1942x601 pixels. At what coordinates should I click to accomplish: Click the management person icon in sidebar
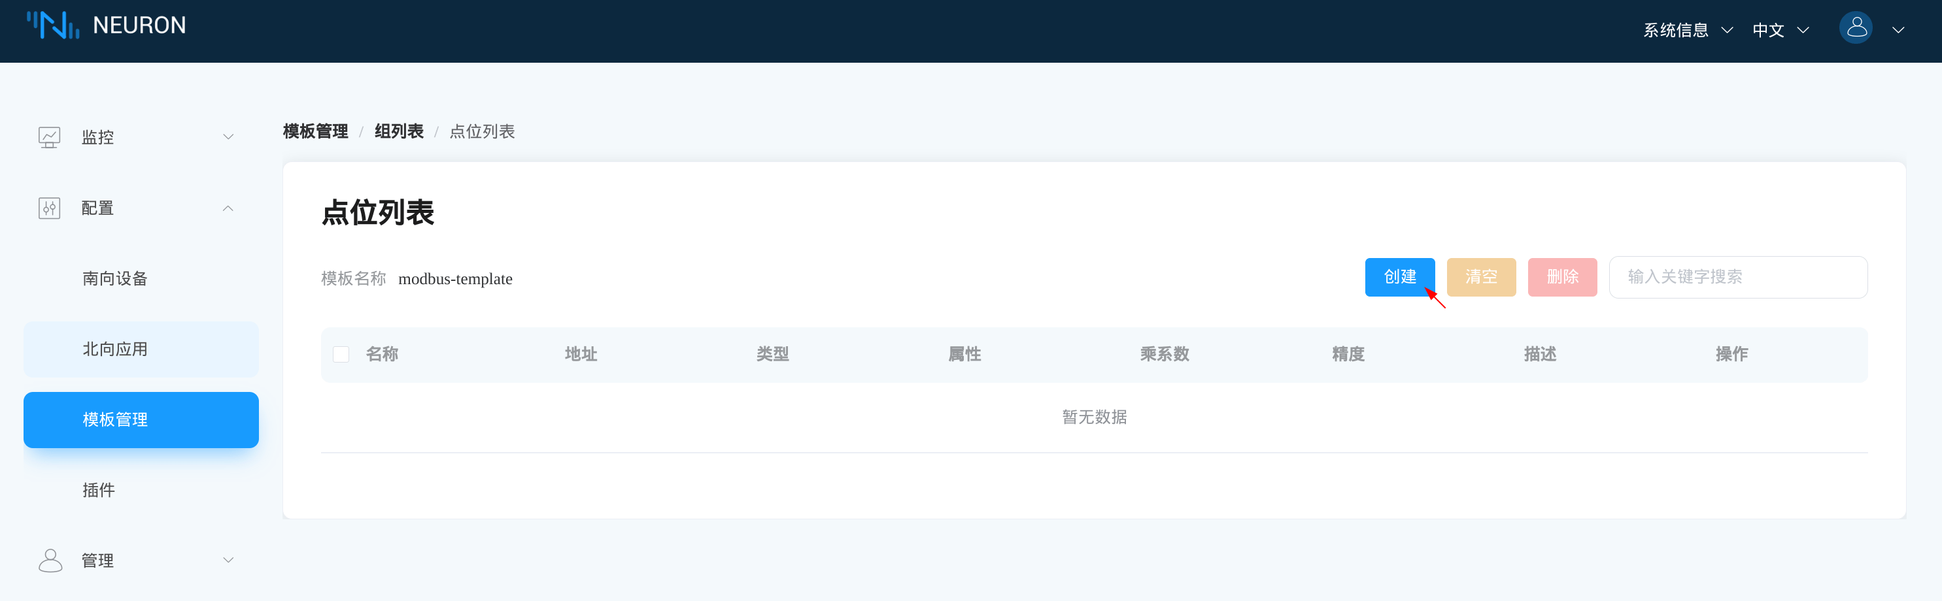50,560
